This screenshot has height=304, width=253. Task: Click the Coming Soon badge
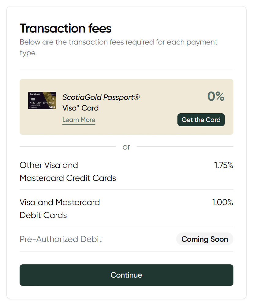click(204, 239)
